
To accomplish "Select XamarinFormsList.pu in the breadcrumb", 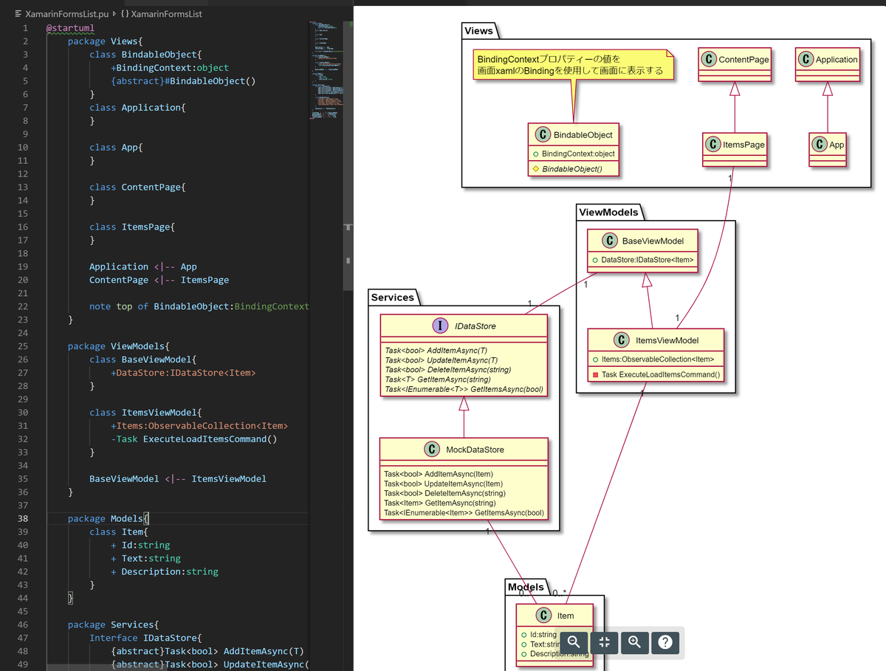I will [66, 13].
